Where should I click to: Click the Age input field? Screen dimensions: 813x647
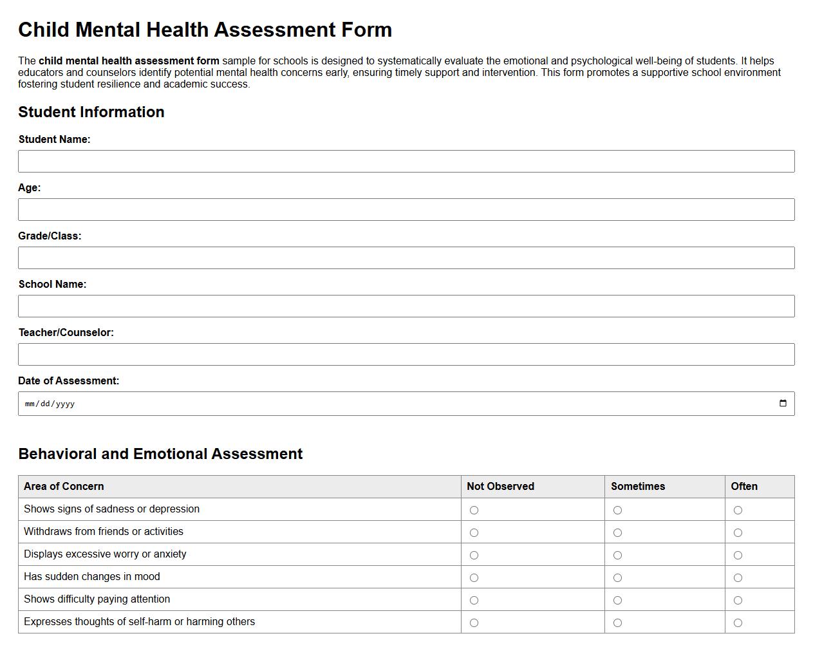tap(406, 209)
